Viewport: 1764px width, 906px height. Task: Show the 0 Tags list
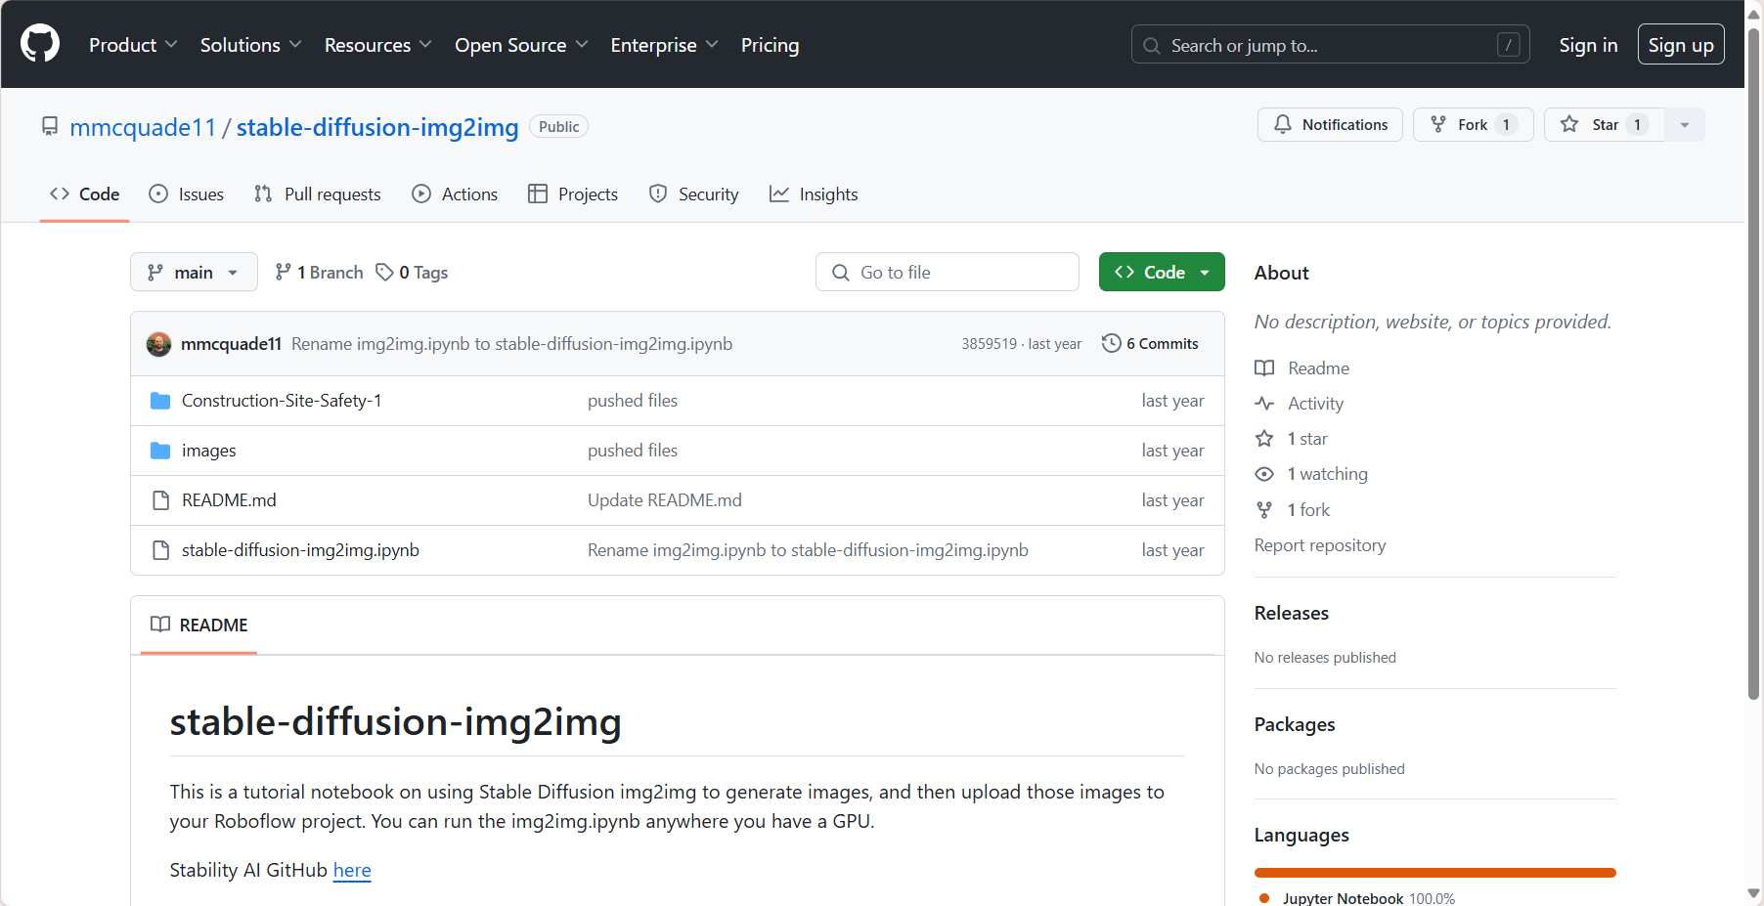coord(413,273)
